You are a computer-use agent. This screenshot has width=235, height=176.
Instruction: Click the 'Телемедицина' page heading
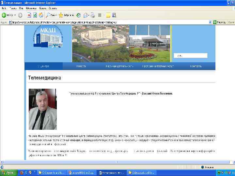(44, 78)
